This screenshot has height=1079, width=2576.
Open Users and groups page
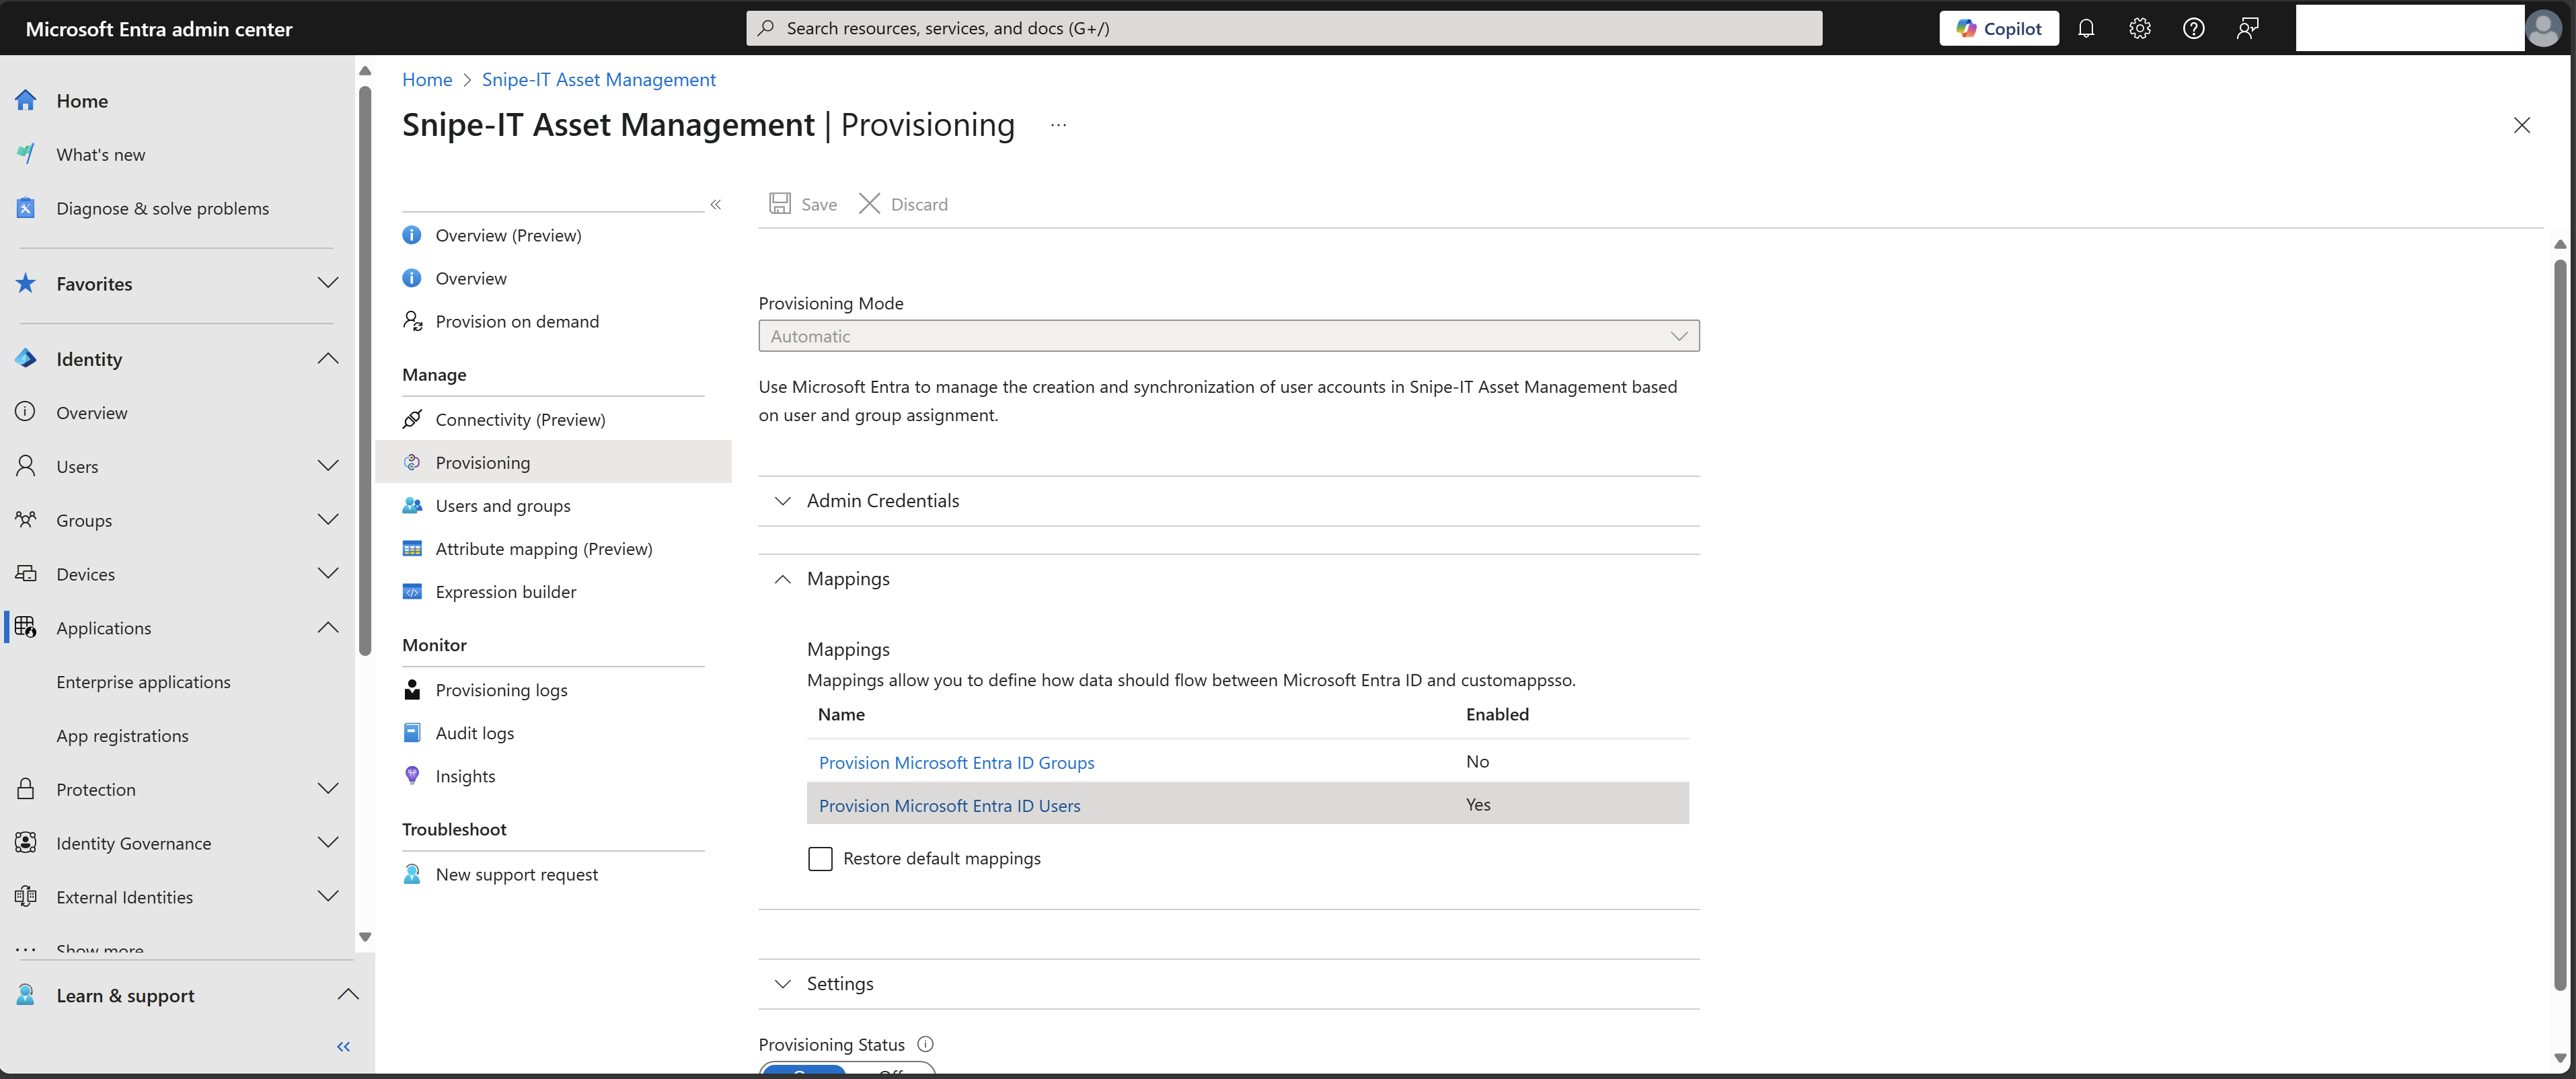(x=503, y=505)
